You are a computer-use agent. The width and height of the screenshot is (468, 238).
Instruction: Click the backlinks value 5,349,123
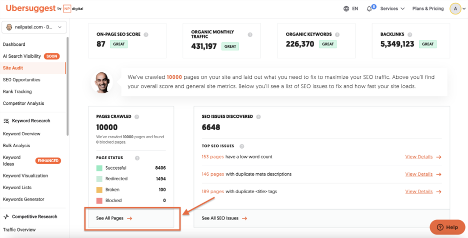(x=397, y=44)
